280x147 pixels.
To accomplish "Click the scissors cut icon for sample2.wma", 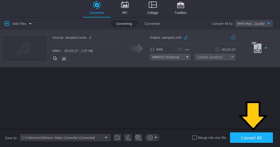I will coord(64,59).
